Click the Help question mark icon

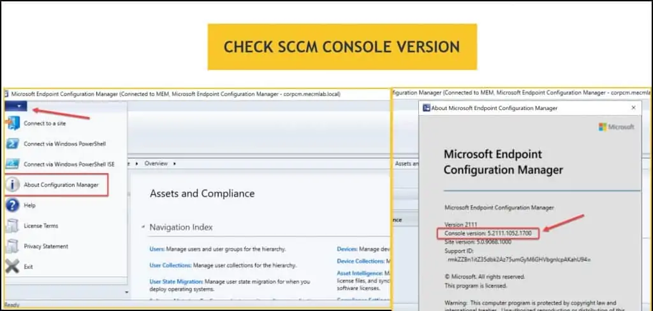(x=12, y=205)
